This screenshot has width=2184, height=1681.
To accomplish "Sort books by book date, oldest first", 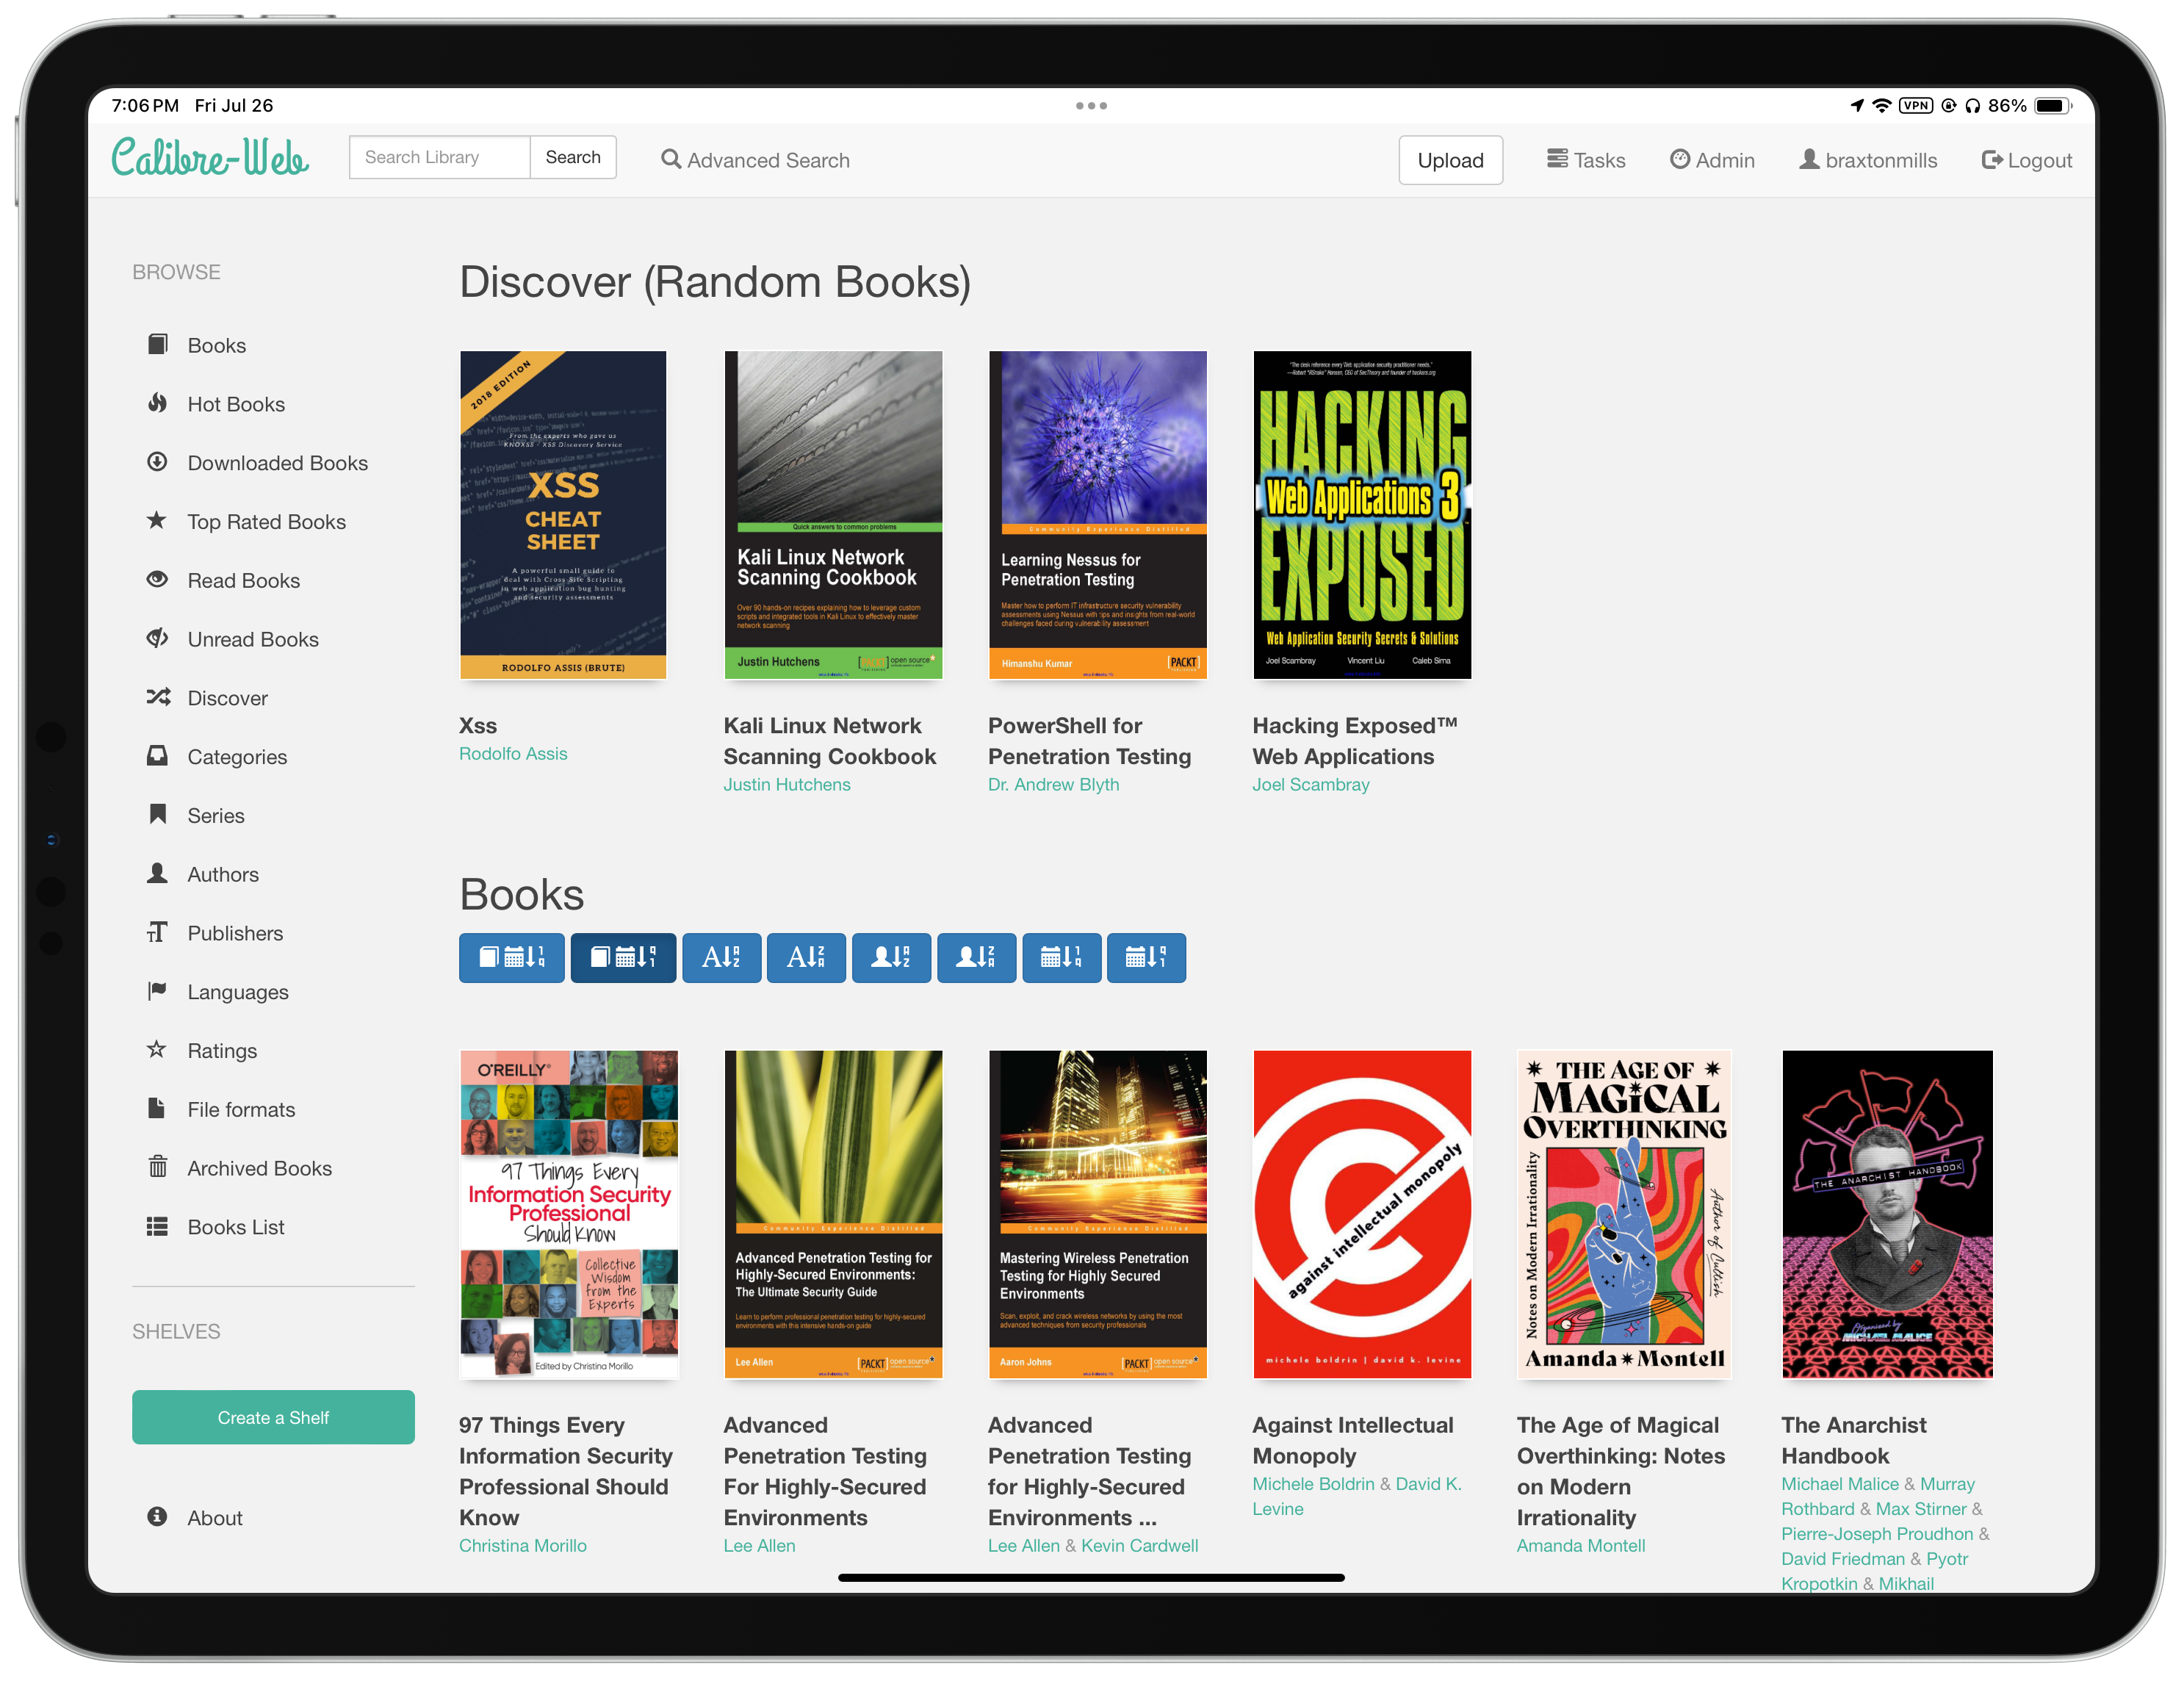I will click(x=623, y=957).
